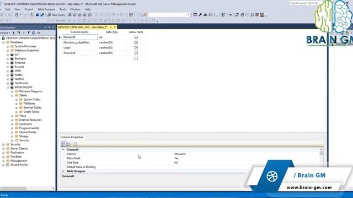The image size is (353, 198).
Task: Click the Manage Check Constraints icon
Action: (x=257, y=15)
